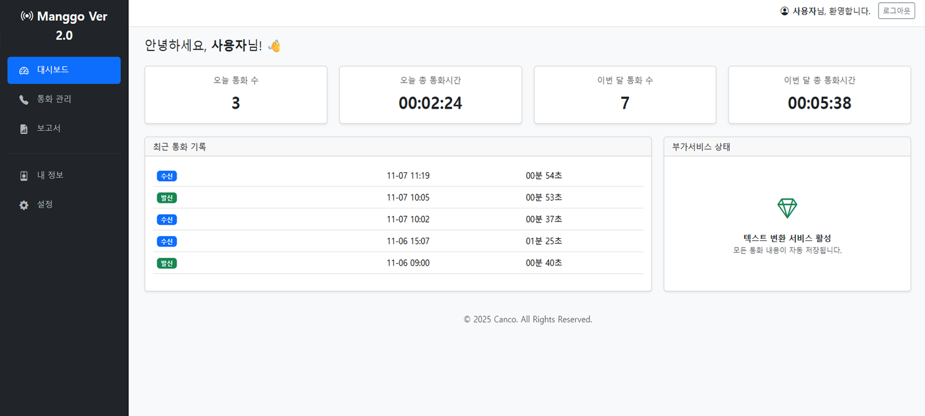Click the user avatar icon in header
Screen dimensions: 925x416
784,11
